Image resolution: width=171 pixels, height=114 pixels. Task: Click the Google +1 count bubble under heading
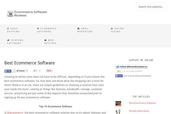40,71
